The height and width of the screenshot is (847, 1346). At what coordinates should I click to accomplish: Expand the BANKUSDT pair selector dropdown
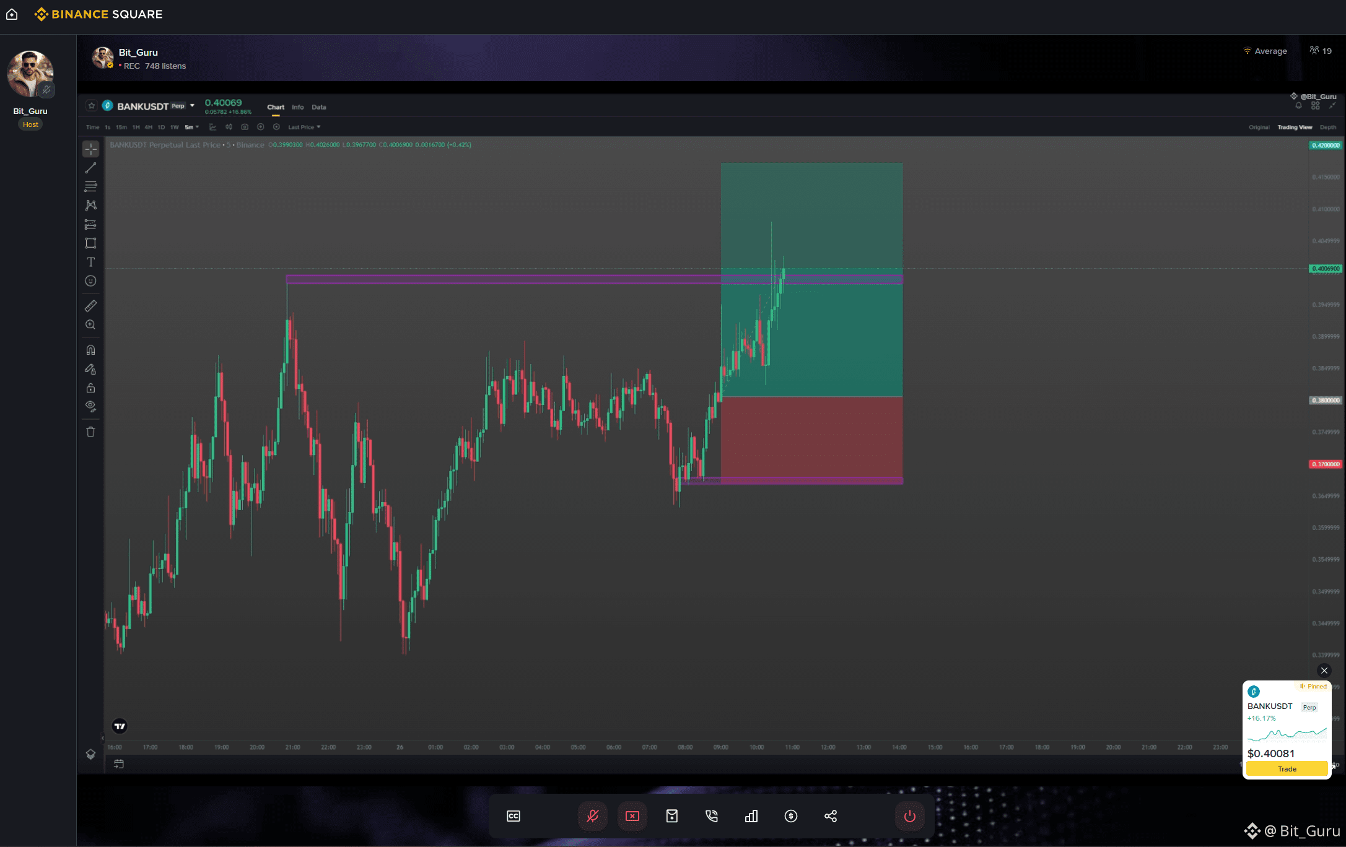pos(192,106)
